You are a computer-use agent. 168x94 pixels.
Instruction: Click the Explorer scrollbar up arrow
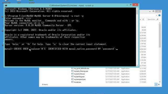[160, 23]
